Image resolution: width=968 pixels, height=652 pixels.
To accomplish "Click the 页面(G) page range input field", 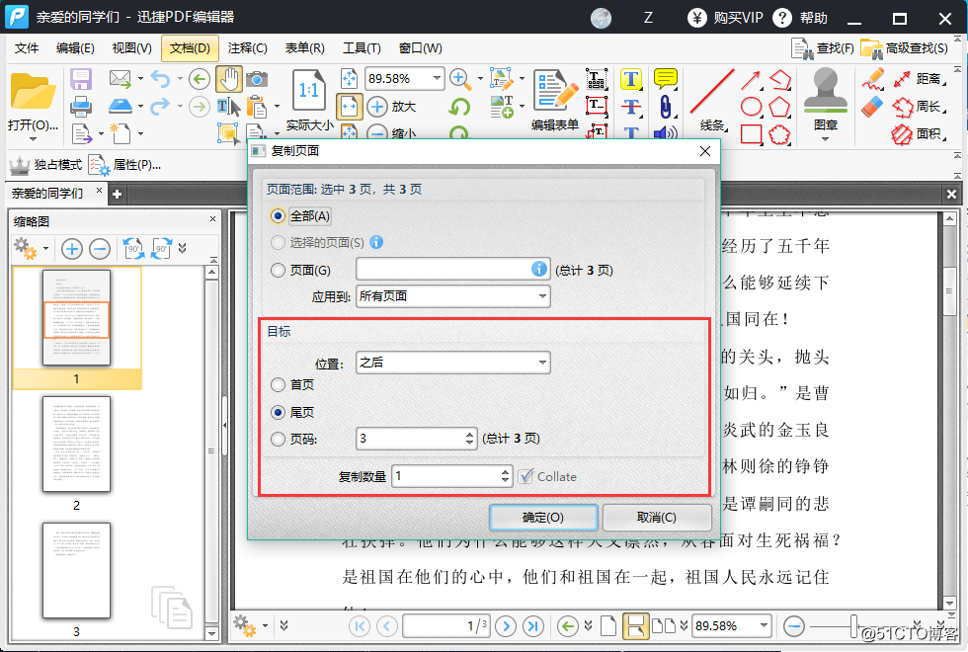I will [453, 269].
